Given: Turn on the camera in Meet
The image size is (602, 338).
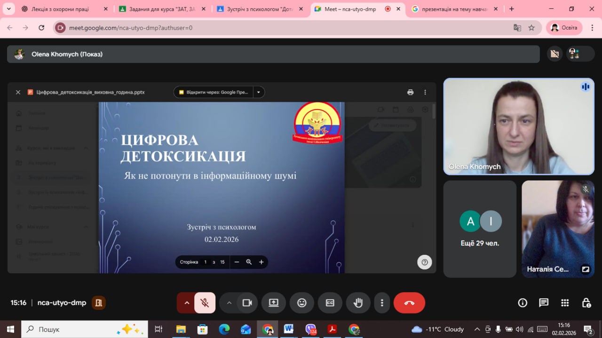Looking at the screenshot, I should [247, 303].
